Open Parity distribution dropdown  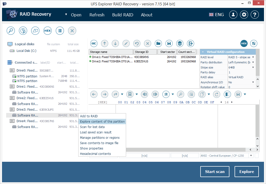pos(253,62)
